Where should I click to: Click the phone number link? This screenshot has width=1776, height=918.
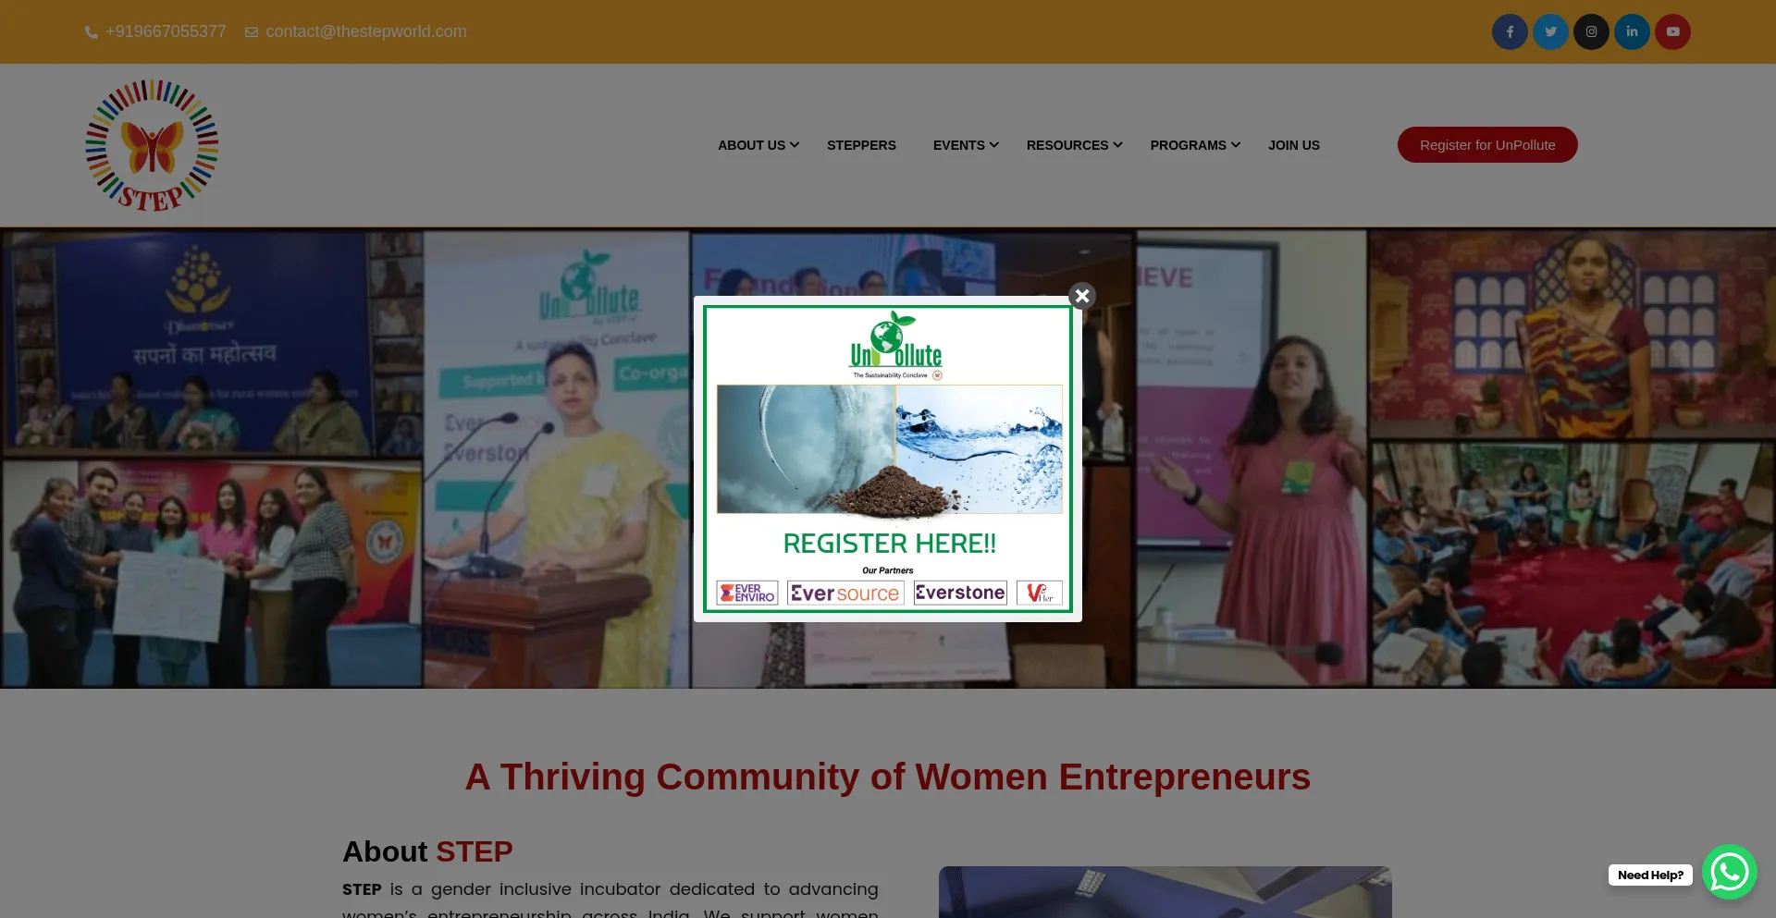pyautogui.click(x=166, y=31)
